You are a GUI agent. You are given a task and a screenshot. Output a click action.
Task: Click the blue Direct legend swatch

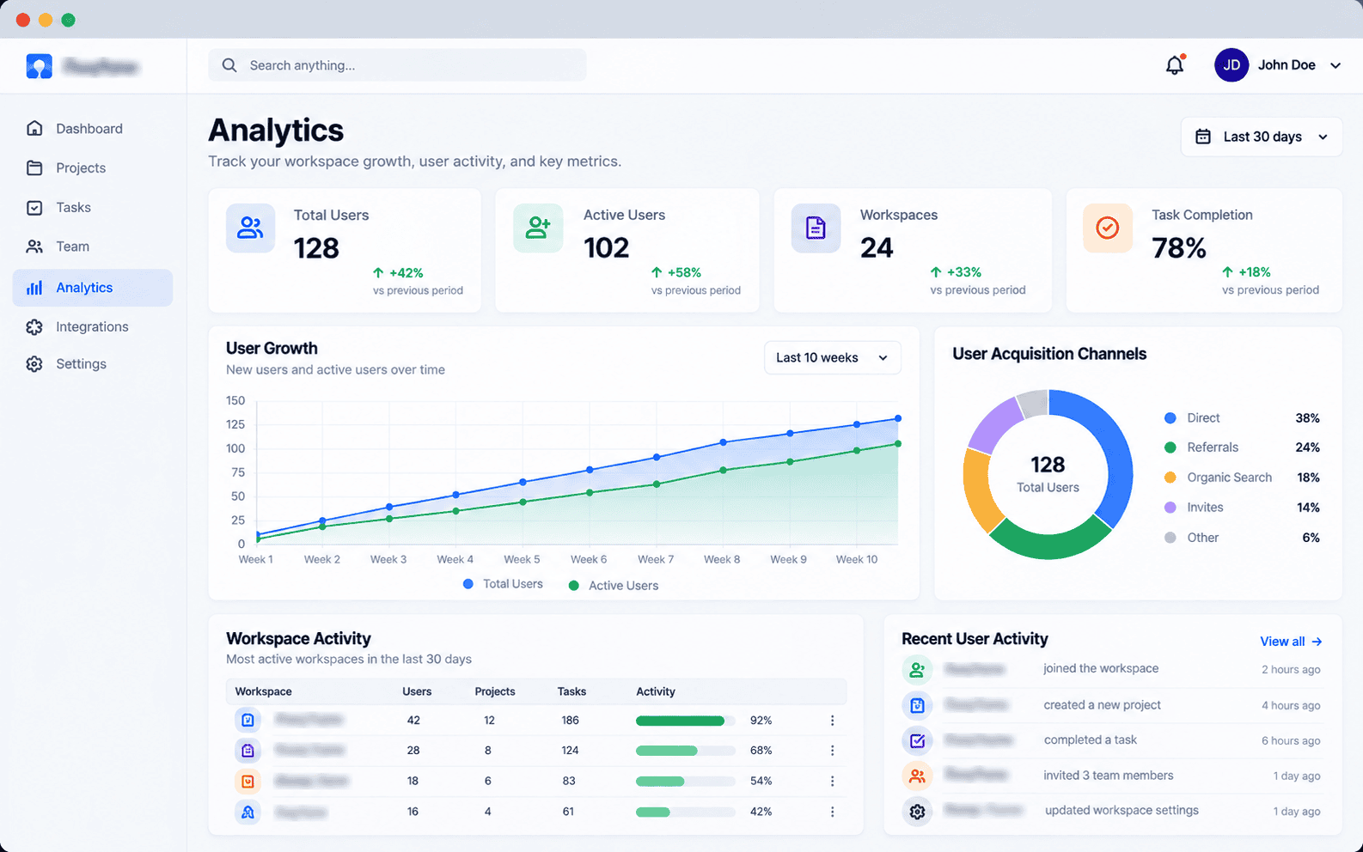[1170, 418]
